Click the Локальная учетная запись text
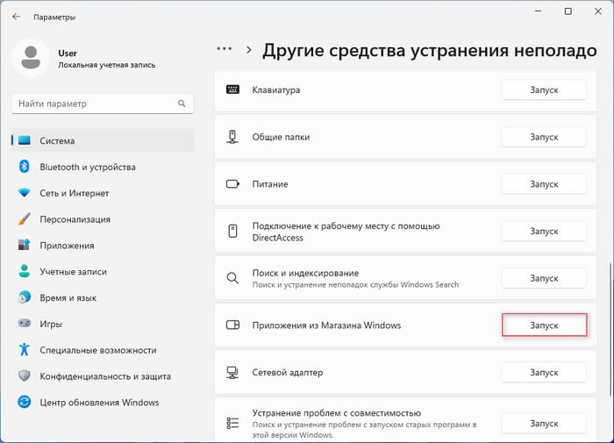The image size is (614, 443). [106, 65]
